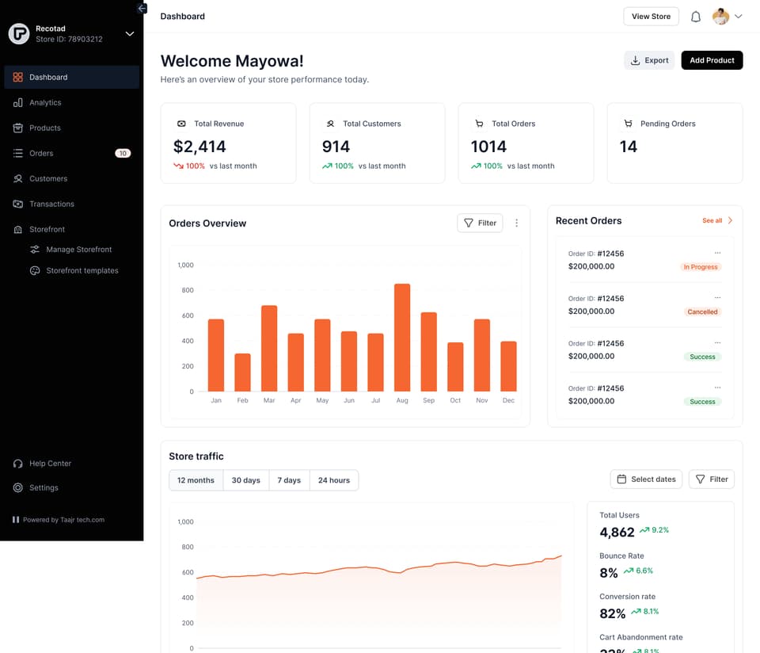Click See all recent orders
The image size is (760, 653).
coord(712,221)
